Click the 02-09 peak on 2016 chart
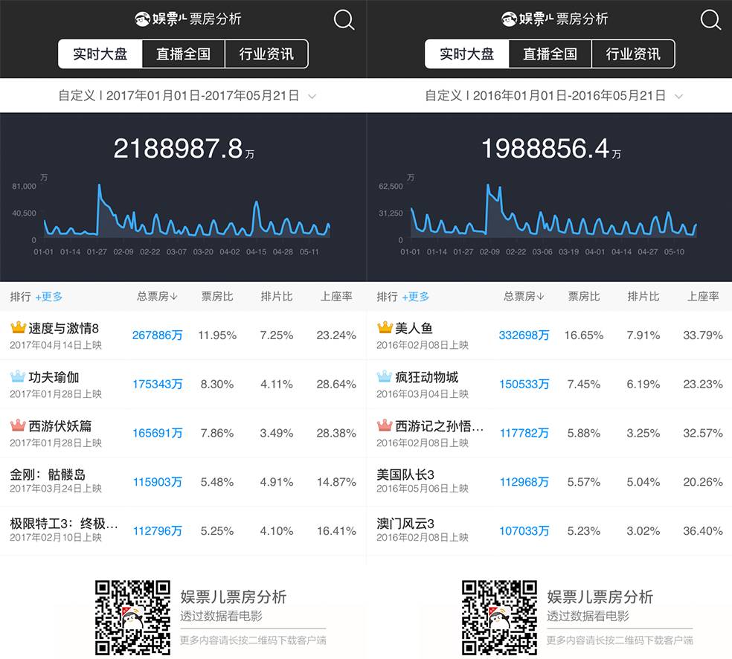 coord(488,186)
